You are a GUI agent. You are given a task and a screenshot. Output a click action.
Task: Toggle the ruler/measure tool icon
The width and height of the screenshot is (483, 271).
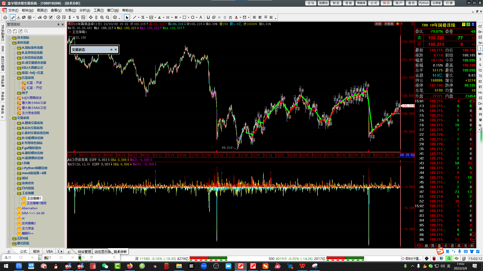13,17
